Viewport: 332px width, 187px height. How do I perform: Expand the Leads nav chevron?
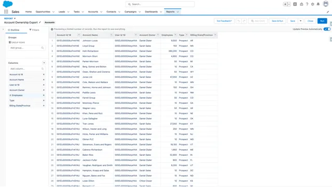[x=68, y=12]
